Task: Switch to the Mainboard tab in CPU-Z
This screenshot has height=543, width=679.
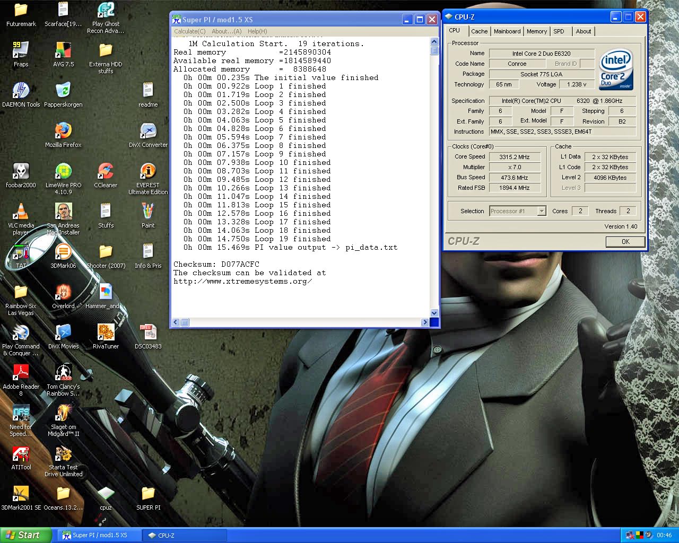Action: (x=507, y=32)
